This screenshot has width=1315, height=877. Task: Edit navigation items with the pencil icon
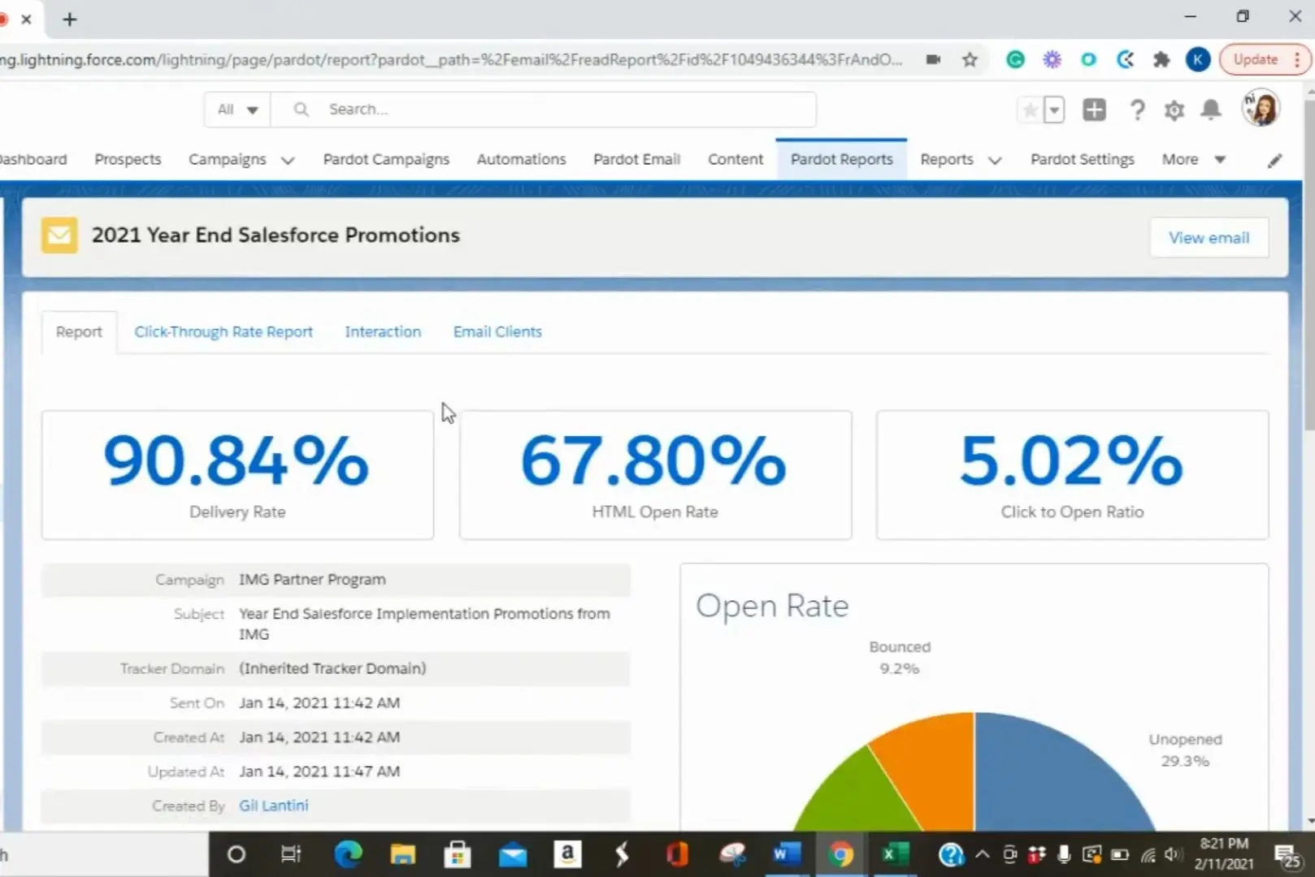(1274, 160)
